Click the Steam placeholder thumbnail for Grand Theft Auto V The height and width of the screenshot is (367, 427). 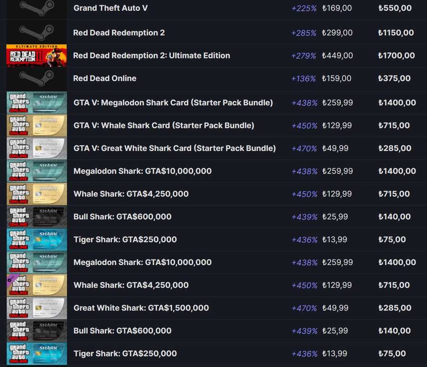(x=37, y=9)
